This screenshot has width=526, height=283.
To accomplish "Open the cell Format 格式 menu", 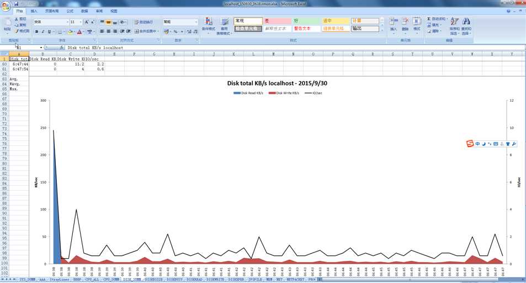I will [417, 25].
